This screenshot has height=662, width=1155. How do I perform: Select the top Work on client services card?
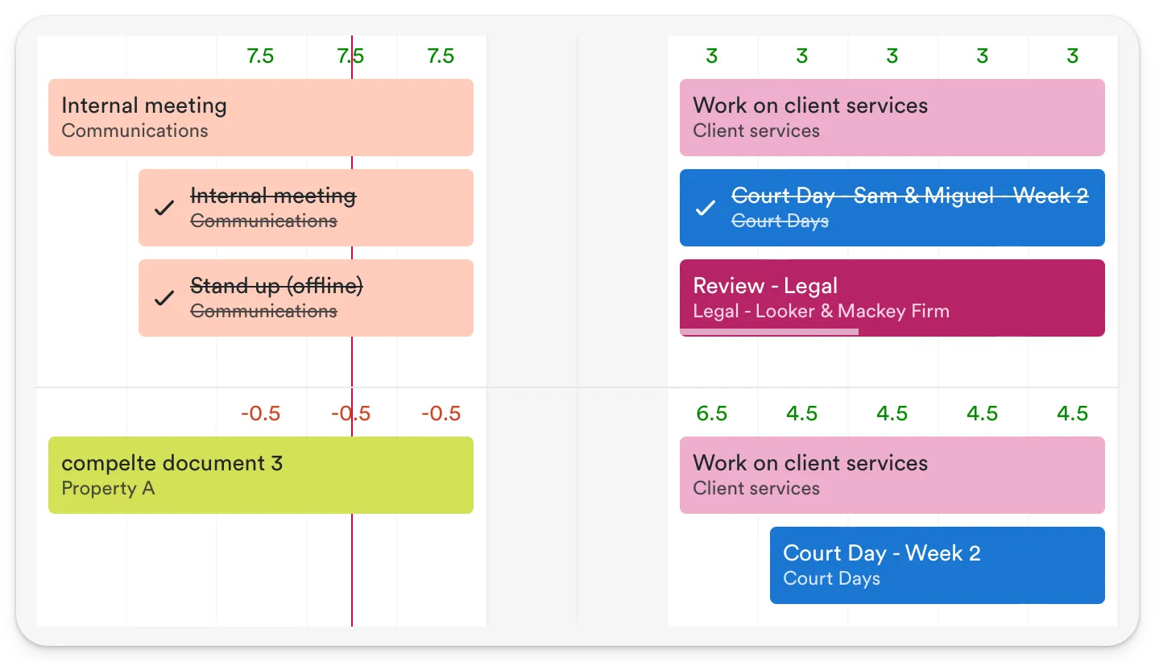pos(892,117)
